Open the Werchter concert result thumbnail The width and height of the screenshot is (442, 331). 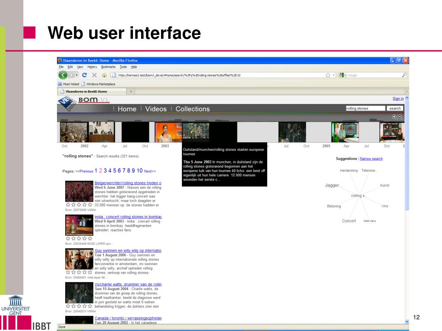pyautogui.click(x=79, y=191)
